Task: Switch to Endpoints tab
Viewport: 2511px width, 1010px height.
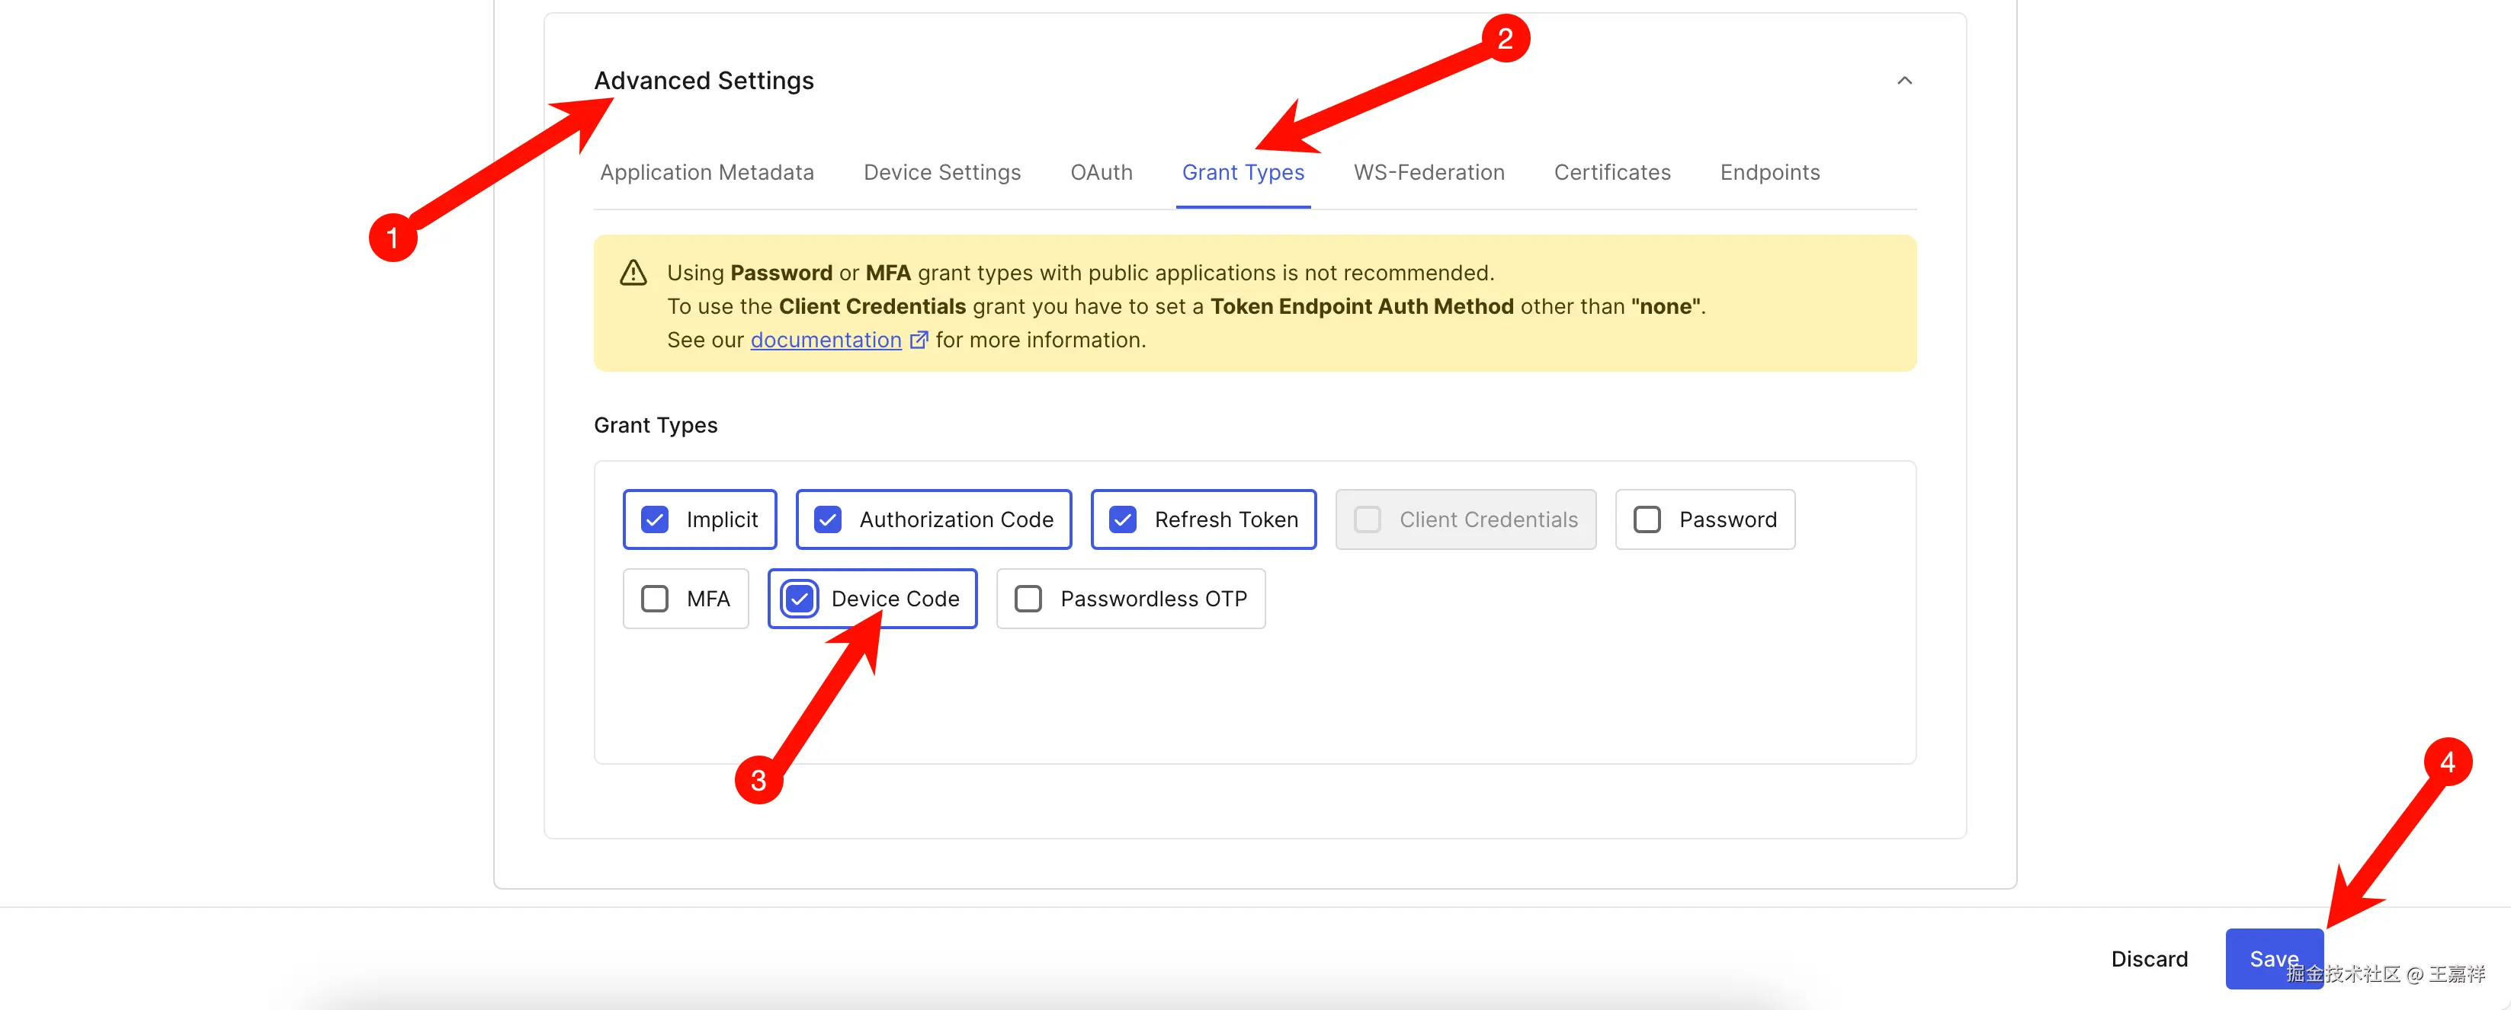Action: point(1769,172)
